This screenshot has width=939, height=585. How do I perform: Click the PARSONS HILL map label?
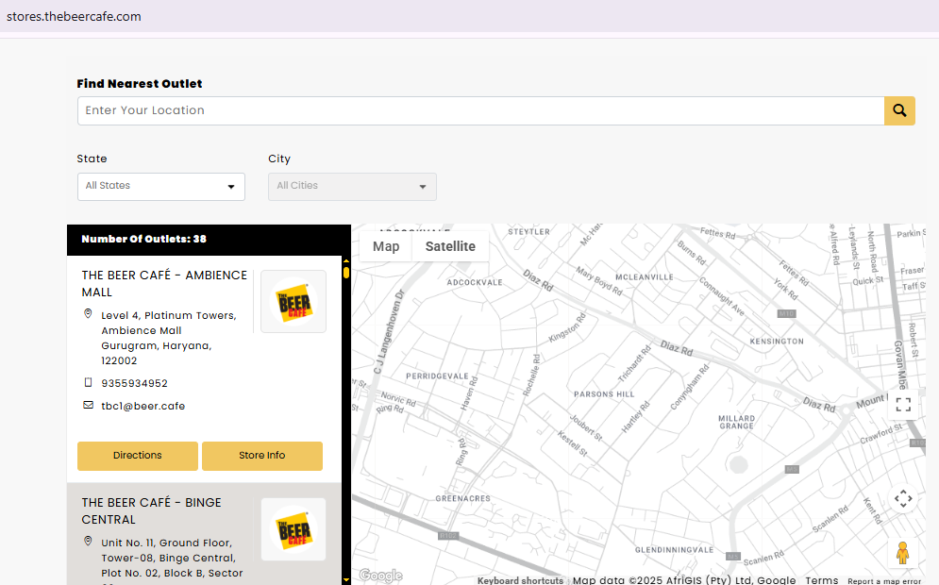604,394
